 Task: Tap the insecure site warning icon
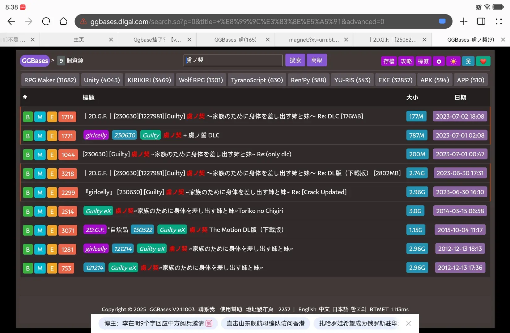(x=83, y=22)
